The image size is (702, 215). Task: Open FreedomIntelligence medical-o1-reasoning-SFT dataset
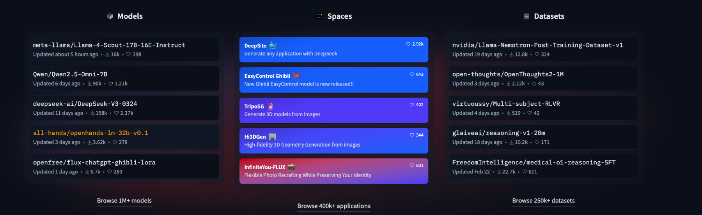click(543, 166)
